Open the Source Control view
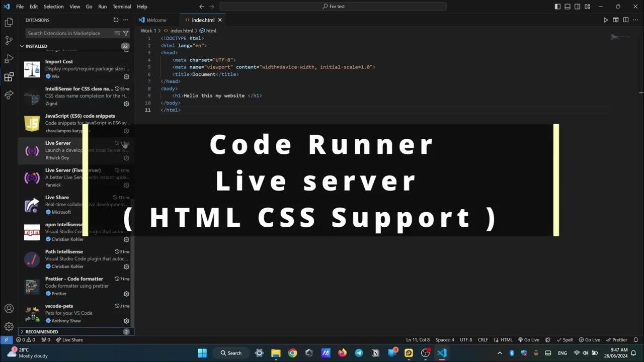This screenshot has width=644, height=362. pos(9,41)
